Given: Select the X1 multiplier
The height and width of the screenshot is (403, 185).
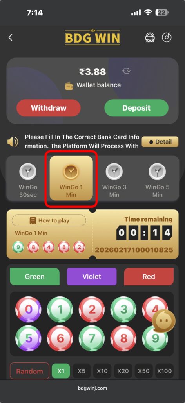Looking at the screenshot, I should 61,371.
